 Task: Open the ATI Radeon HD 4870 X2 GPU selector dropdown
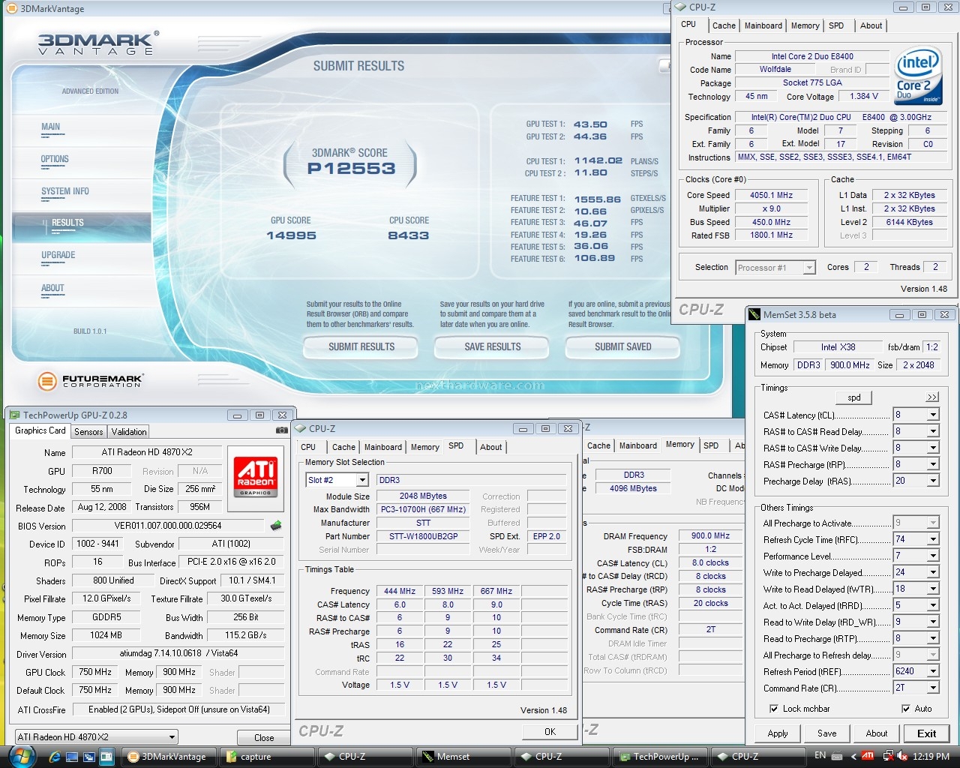172,737
